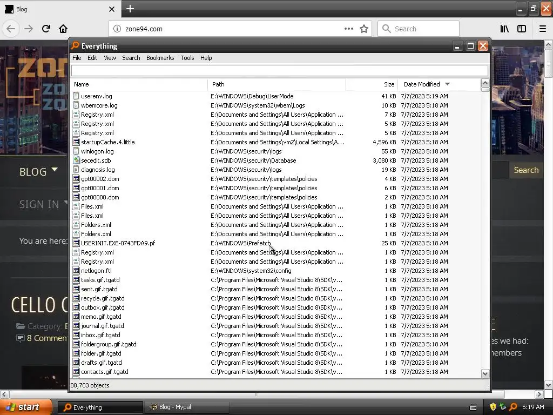Open the browser hamburger menu

point(543,29)
